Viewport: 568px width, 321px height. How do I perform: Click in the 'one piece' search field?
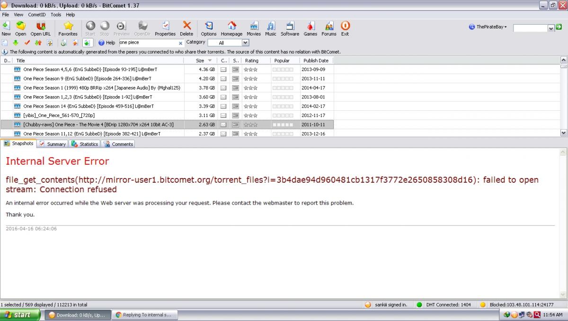[148, 43]
